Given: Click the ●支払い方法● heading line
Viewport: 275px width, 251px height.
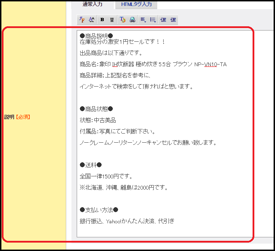Looking at the screenshot, I should pos(99,210).
